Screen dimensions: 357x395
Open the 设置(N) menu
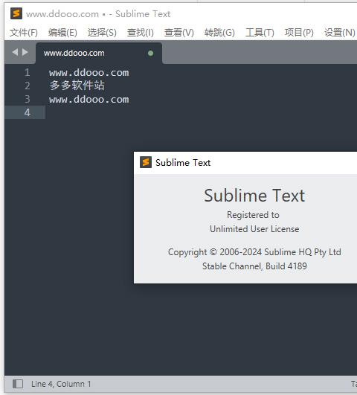[340, 33]
